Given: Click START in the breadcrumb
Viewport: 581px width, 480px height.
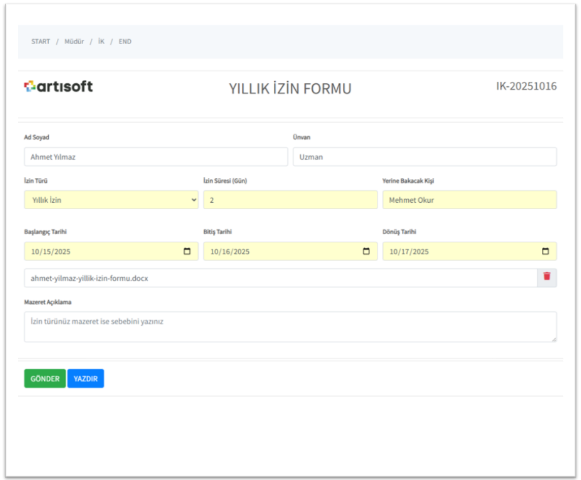Looking at the screenshot, I should [41, 42].
